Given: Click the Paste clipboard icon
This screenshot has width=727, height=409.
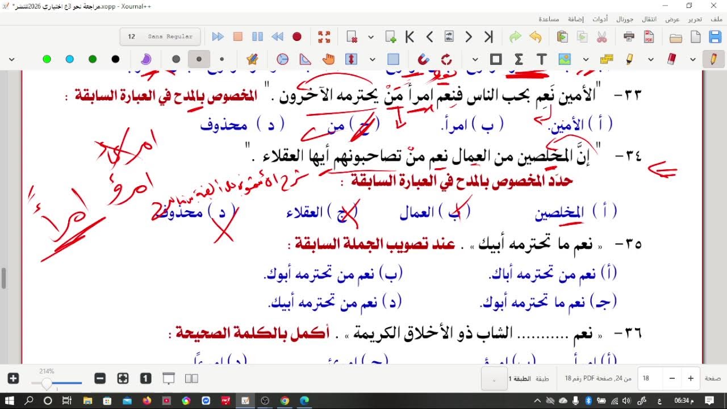Looking at the screenshot, I should coord(562,37).
